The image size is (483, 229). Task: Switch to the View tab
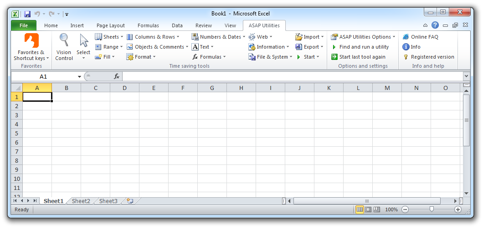pyautogui.click(x=230, y=25)
